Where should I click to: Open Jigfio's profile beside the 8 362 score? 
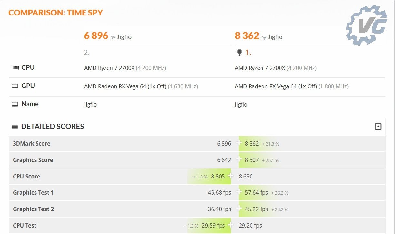point(275,37)
